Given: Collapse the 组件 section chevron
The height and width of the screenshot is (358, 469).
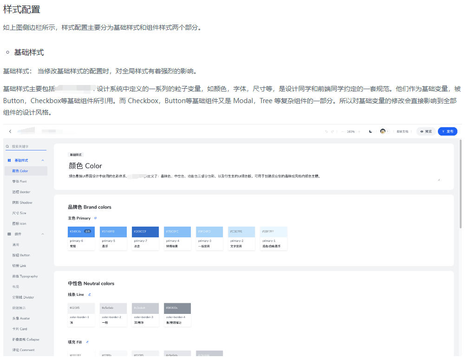Looking at the screenshot, I should [x=43, y=234].
